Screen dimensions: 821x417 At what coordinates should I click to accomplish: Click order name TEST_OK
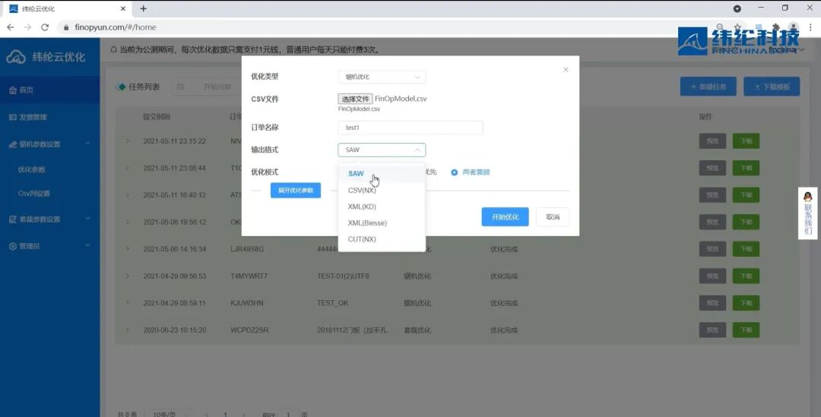tap(332, 304)
